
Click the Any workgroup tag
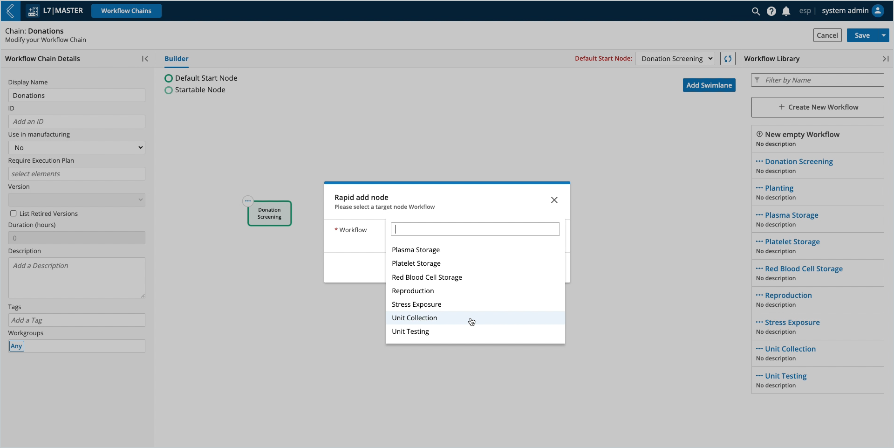(16, 346)
